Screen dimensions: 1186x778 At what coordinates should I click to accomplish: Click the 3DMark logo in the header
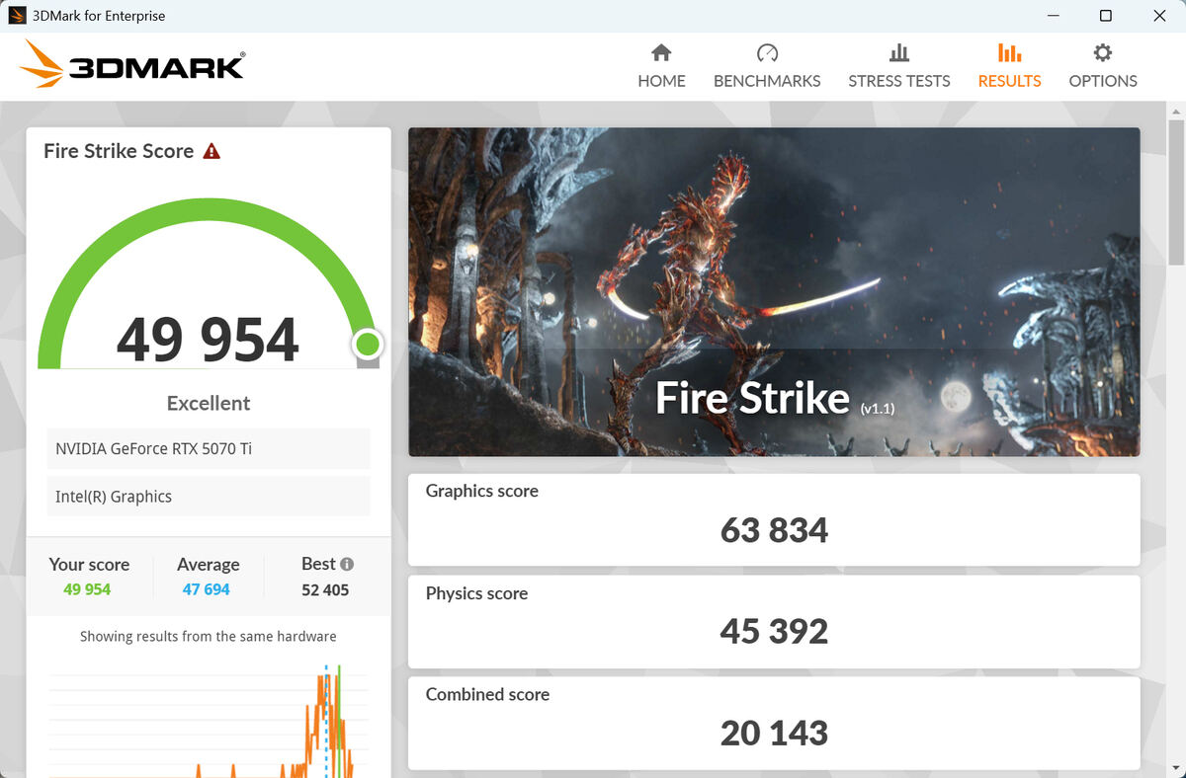(131, 65)
